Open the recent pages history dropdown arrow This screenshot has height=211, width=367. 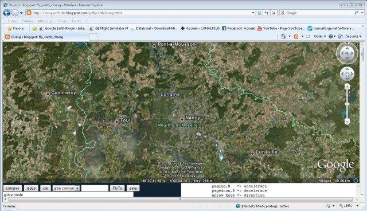pos(21,13)
